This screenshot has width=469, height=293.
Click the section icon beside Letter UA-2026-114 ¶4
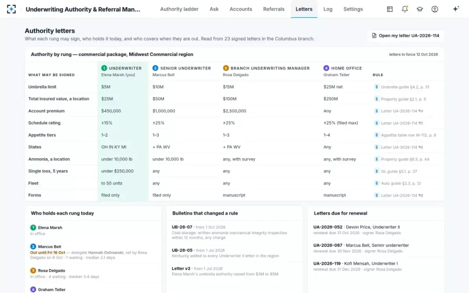(376, 111)
